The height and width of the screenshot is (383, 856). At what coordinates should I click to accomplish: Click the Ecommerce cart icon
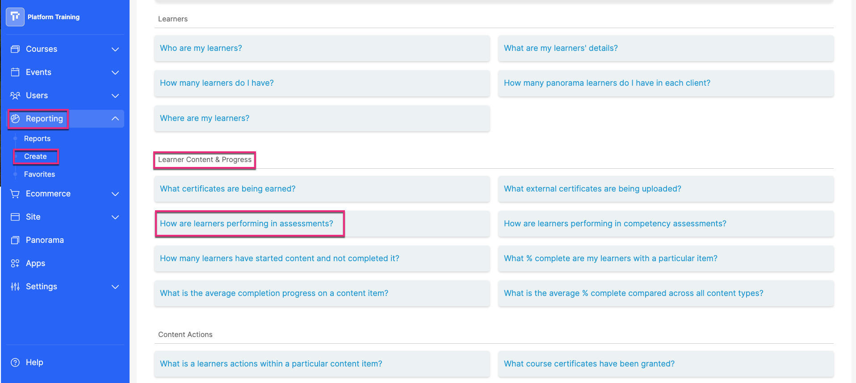pos(15,194)
